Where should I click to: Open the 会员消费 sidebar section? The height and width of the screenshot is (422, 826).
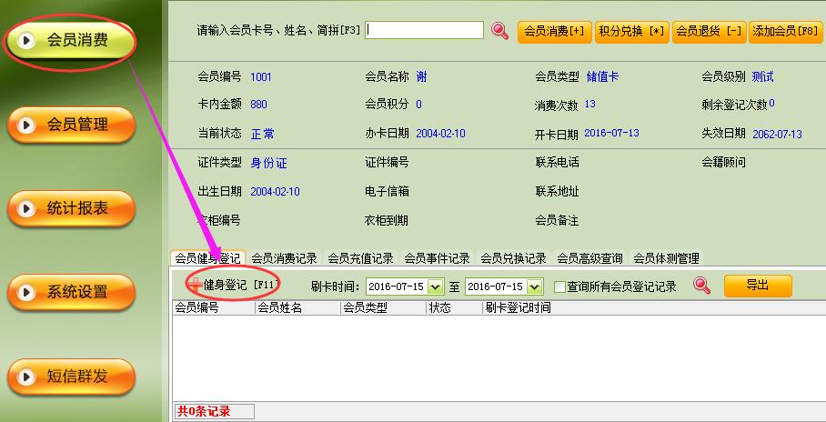71,41
